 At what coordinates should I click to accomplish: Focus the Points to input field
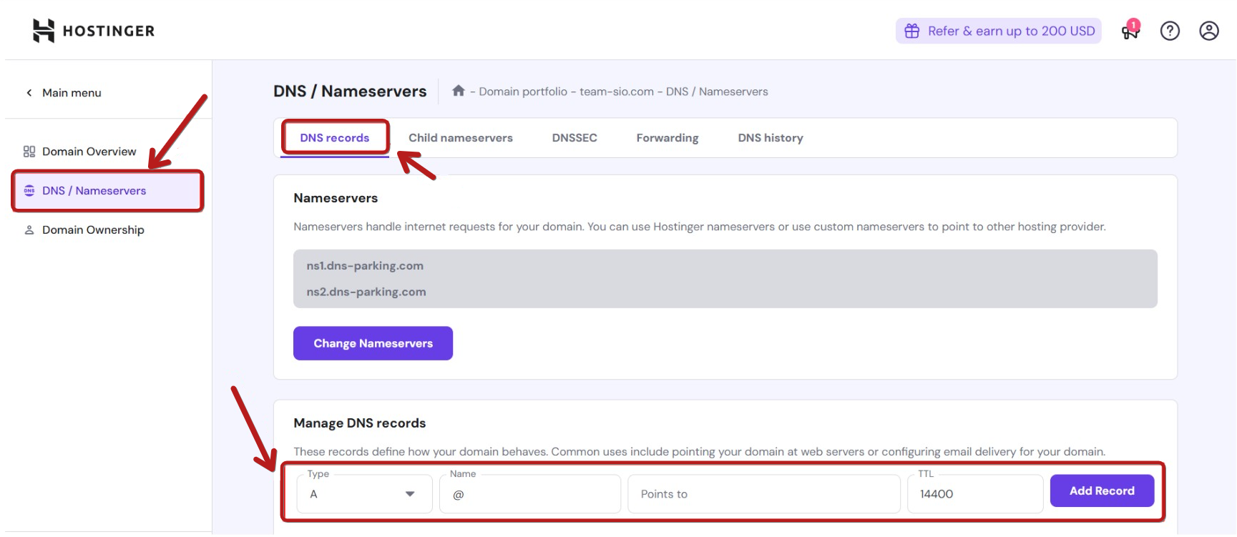tap(764, 494)
